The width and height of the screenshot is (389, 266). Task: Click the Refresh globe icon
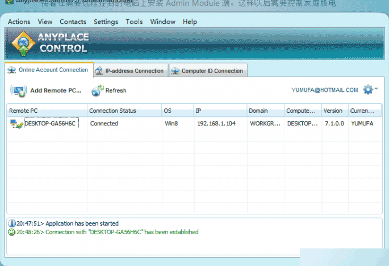tap(97, 91)
